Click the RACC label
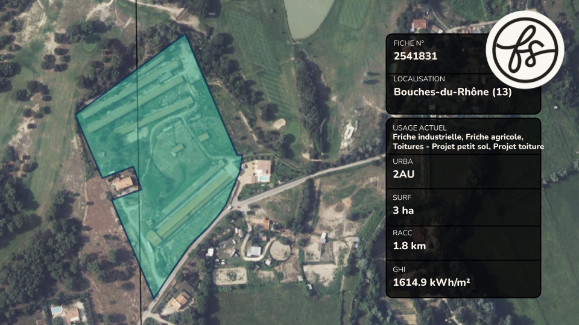The height and width of the screenshot is (325, 579). click(402, 233)
